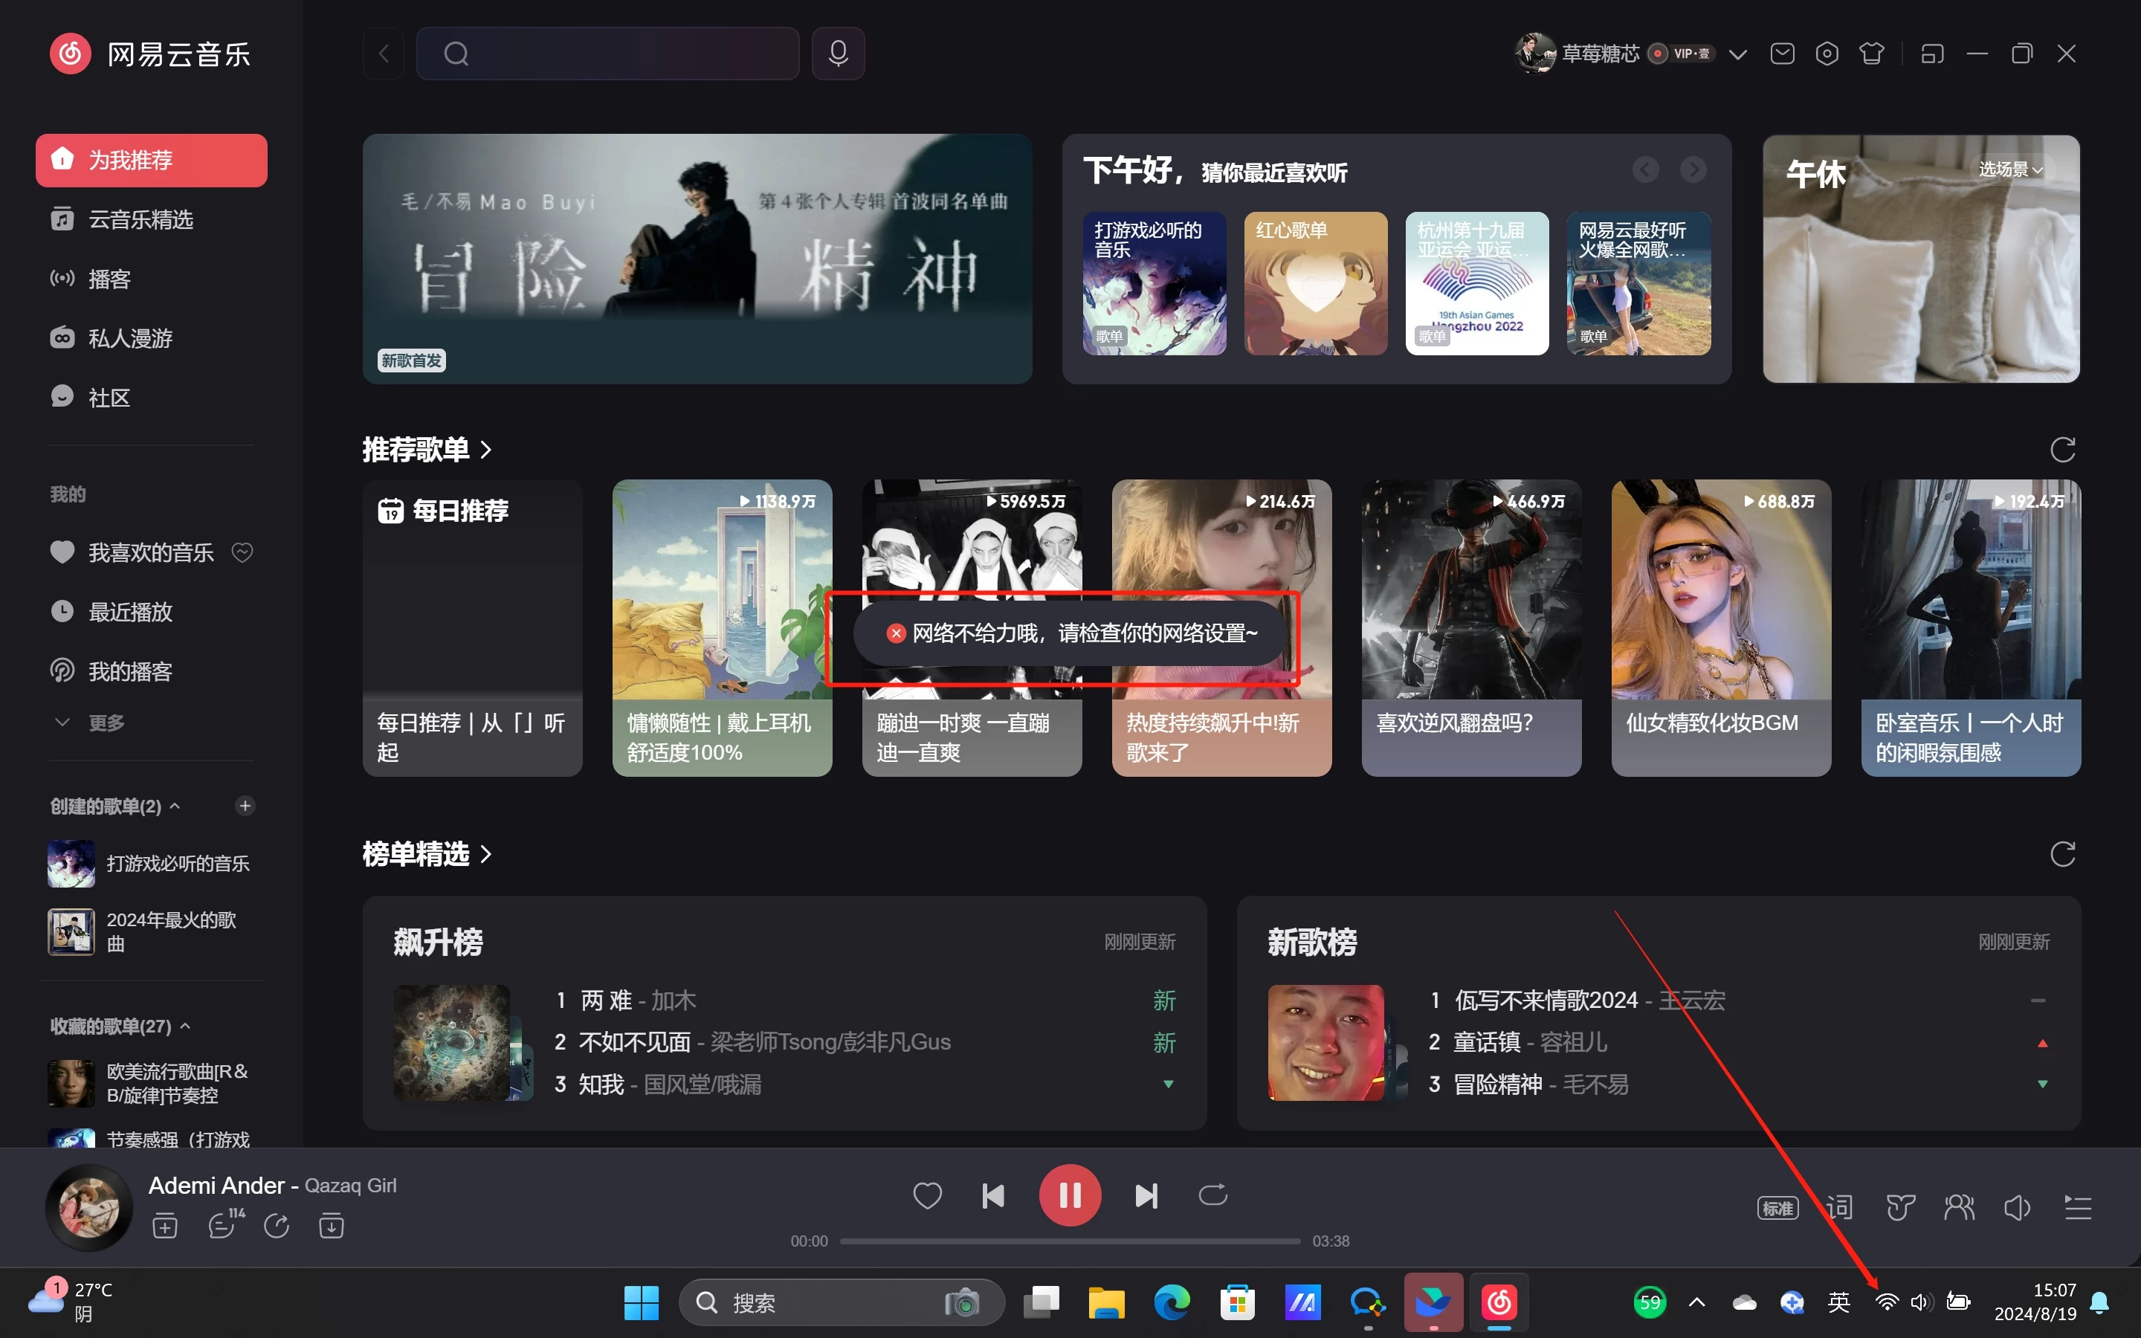Open the 喜欢逆风翻盘吗? playlist card
Screen dimensions: 2141x1338
tap(1471, 627)
